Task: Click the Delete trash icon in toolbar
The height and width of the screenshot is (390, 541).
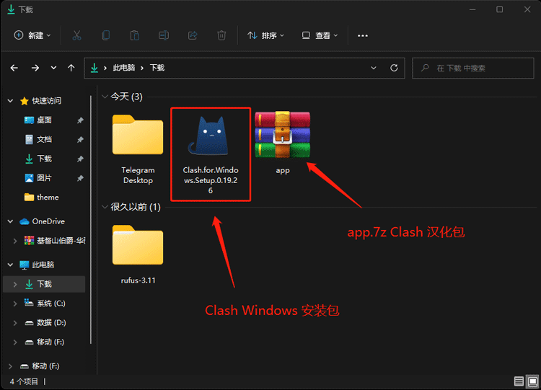Action: [x=221, y=35]
